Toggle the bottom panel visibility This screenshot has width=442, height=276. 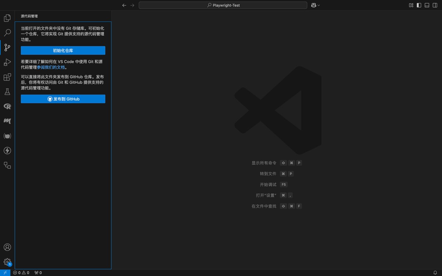click(x=427, y=5)
